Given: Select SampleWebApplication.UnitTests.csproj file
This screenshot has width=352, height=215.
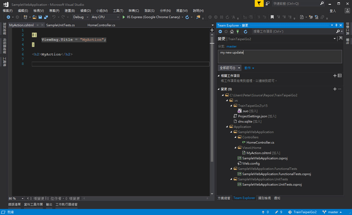Looking at the screenshot, I should [270, 185].
